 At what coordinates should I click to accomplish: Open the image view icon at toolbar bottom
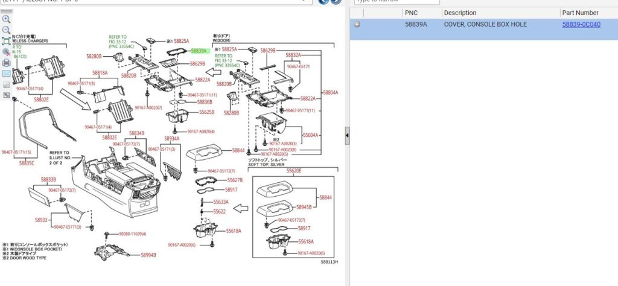[x=6, y=95]
